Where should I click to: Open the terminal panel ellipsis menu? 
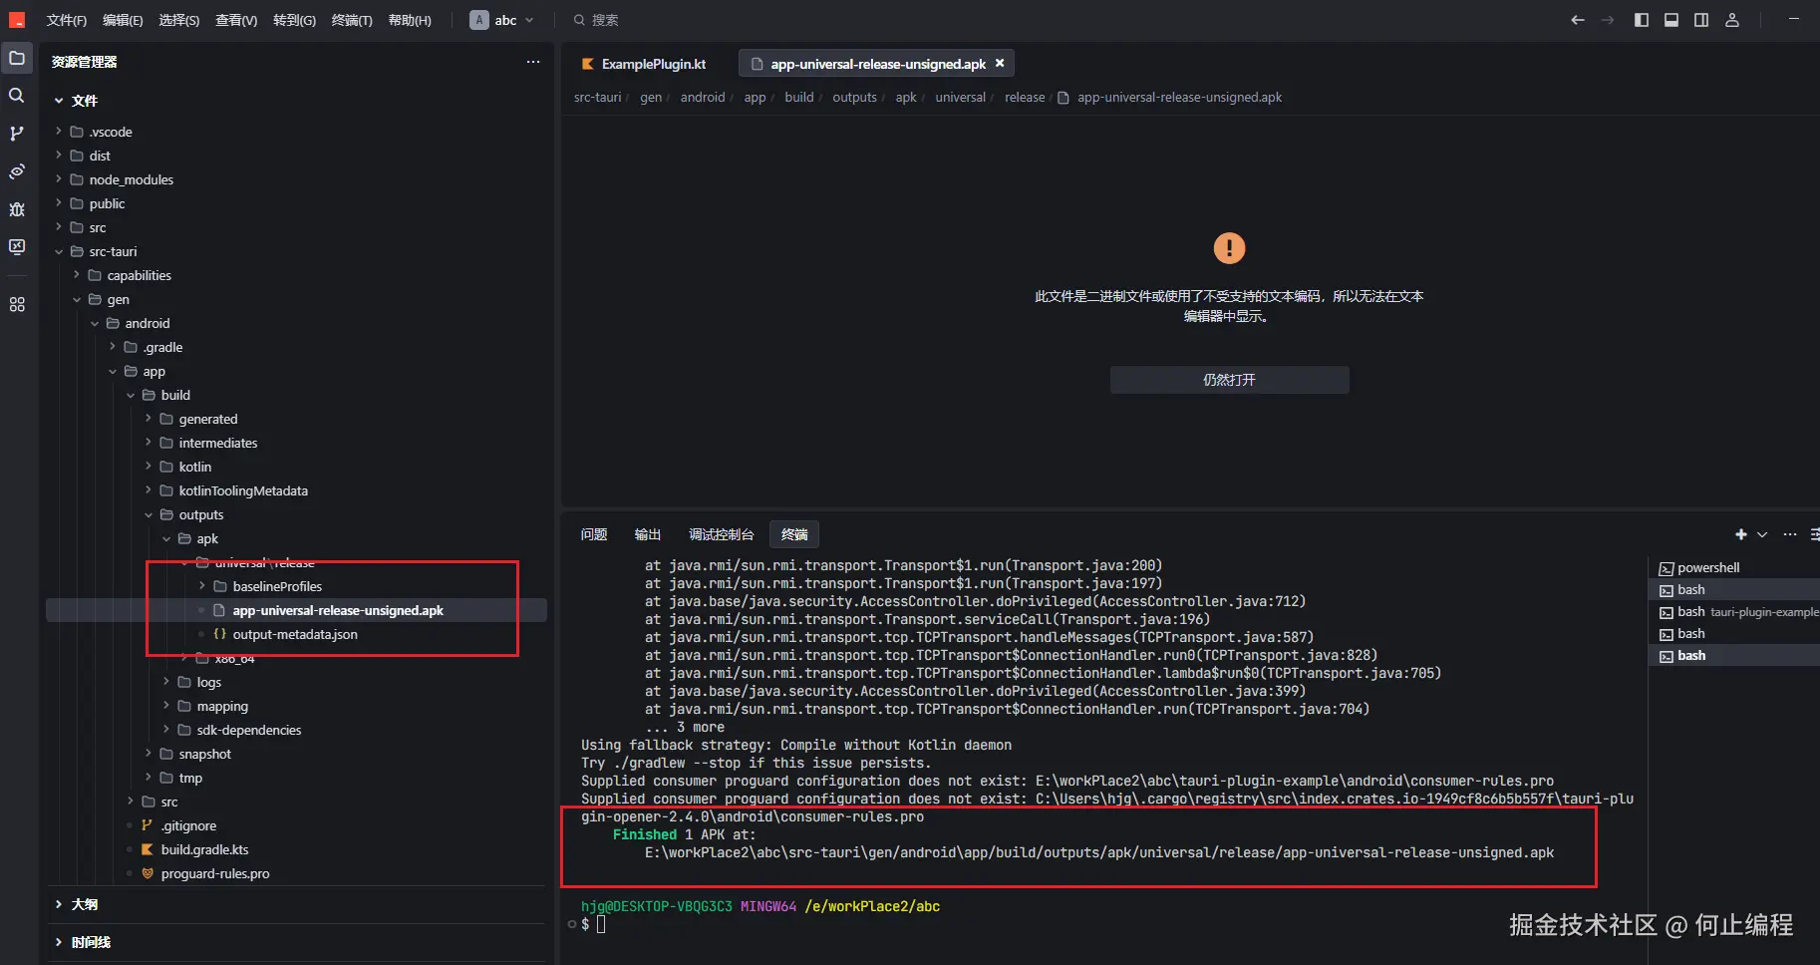pyautogui.click(x=1790, y=534)
